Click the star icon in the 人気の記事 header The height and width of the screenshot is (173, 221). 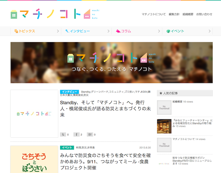161,93
